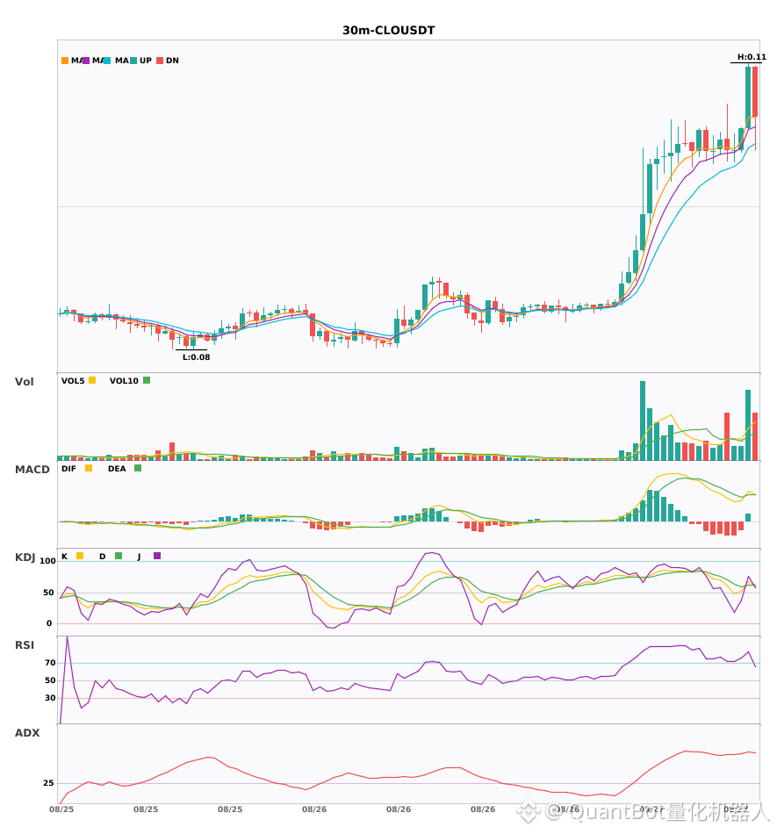This screenshot has height=834, width=777.
Task: Click the chart title 30m-CLOUSDT
Action: (x=388, y=31)
